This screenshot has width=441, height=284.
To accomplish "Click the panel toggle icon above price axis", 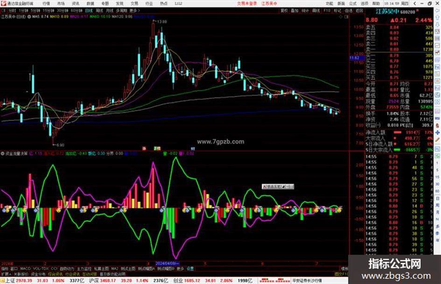I will coord(346,17).
